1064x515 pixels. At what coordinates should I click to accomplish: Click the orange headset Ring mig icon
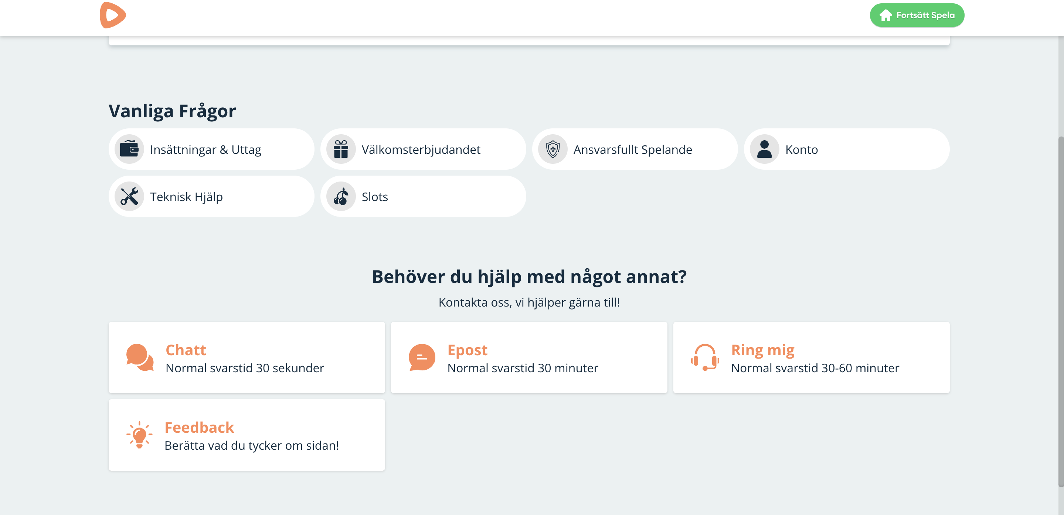[x=705, y=357]
